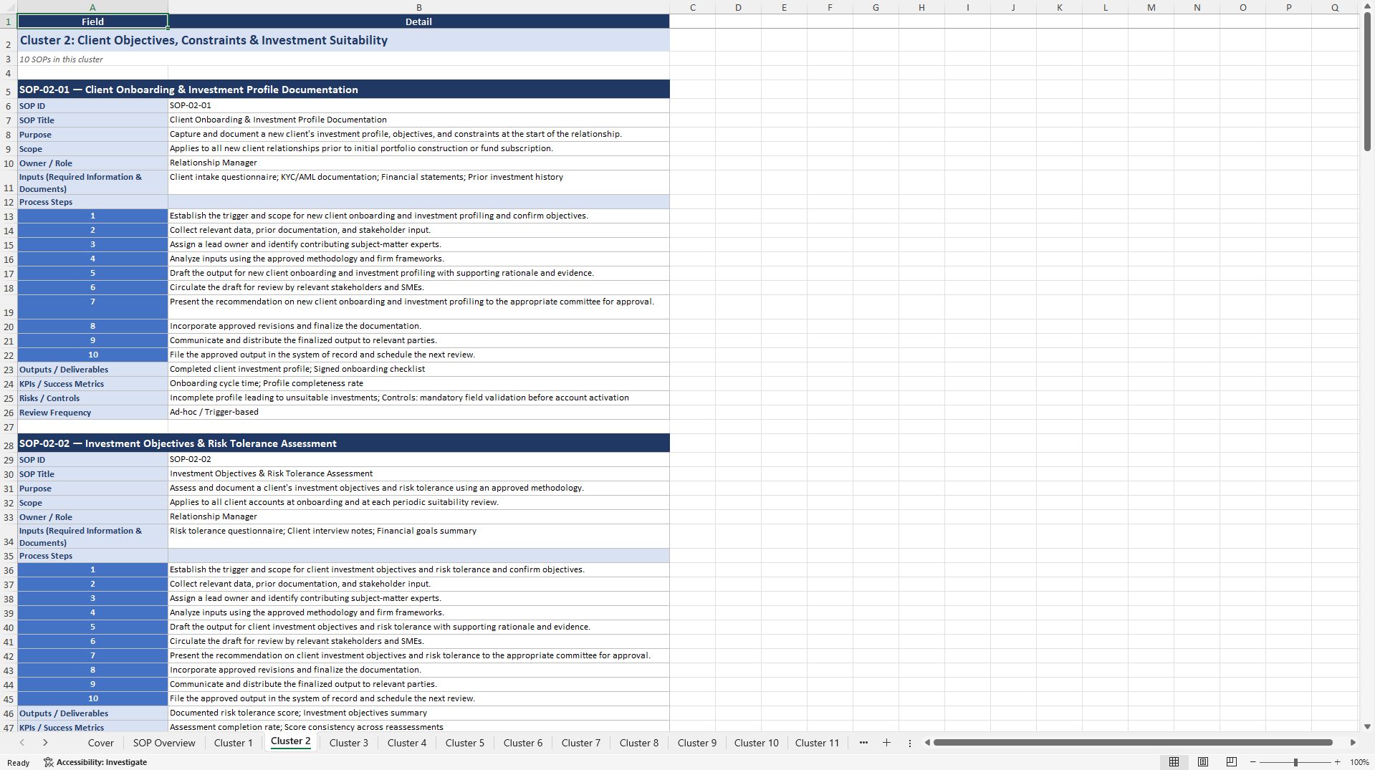This screenshot has height=770, width=1375.
Task: Switch to Page Layout view icon
Action: point(1203,762)
